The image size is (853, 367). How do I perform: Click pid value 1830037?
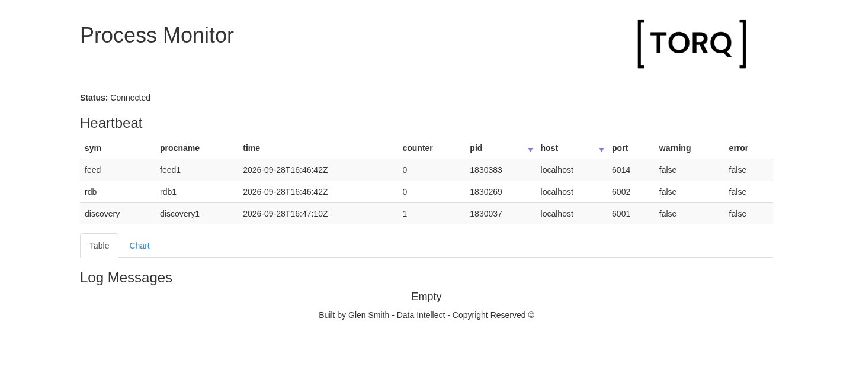tap(486, 214)
